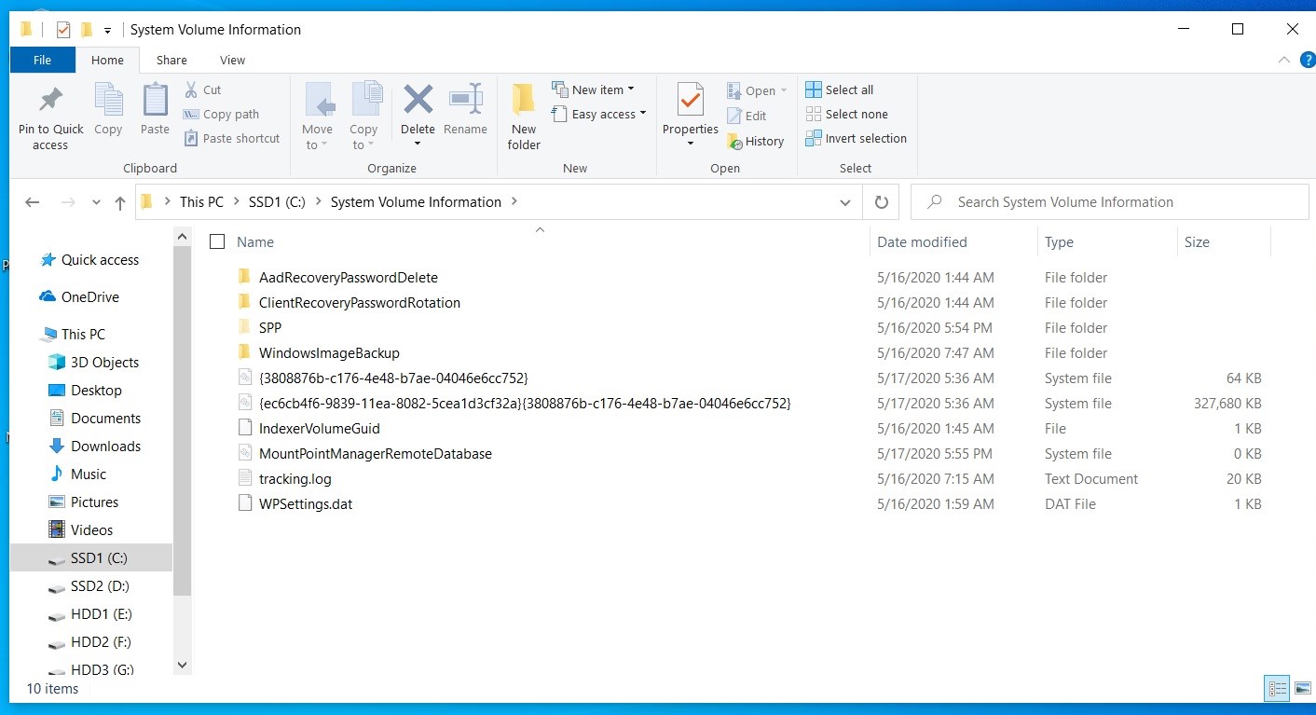Click the Paste ribbon icon
The width and height of the screenshot is (1316, 715).
(155, 101)
